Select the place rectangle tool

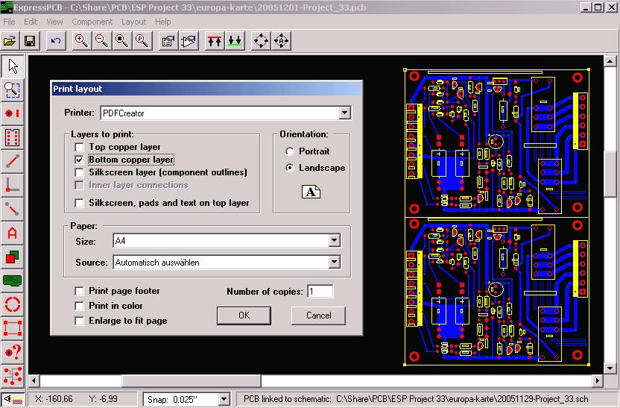click(12, 257)
